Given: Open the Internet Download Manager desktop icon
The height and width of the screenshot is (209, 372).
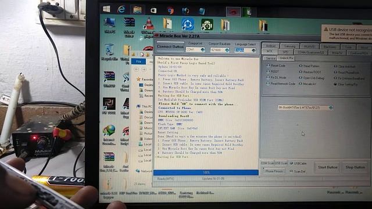Looking at the screenshot, I should click(109, 135).
